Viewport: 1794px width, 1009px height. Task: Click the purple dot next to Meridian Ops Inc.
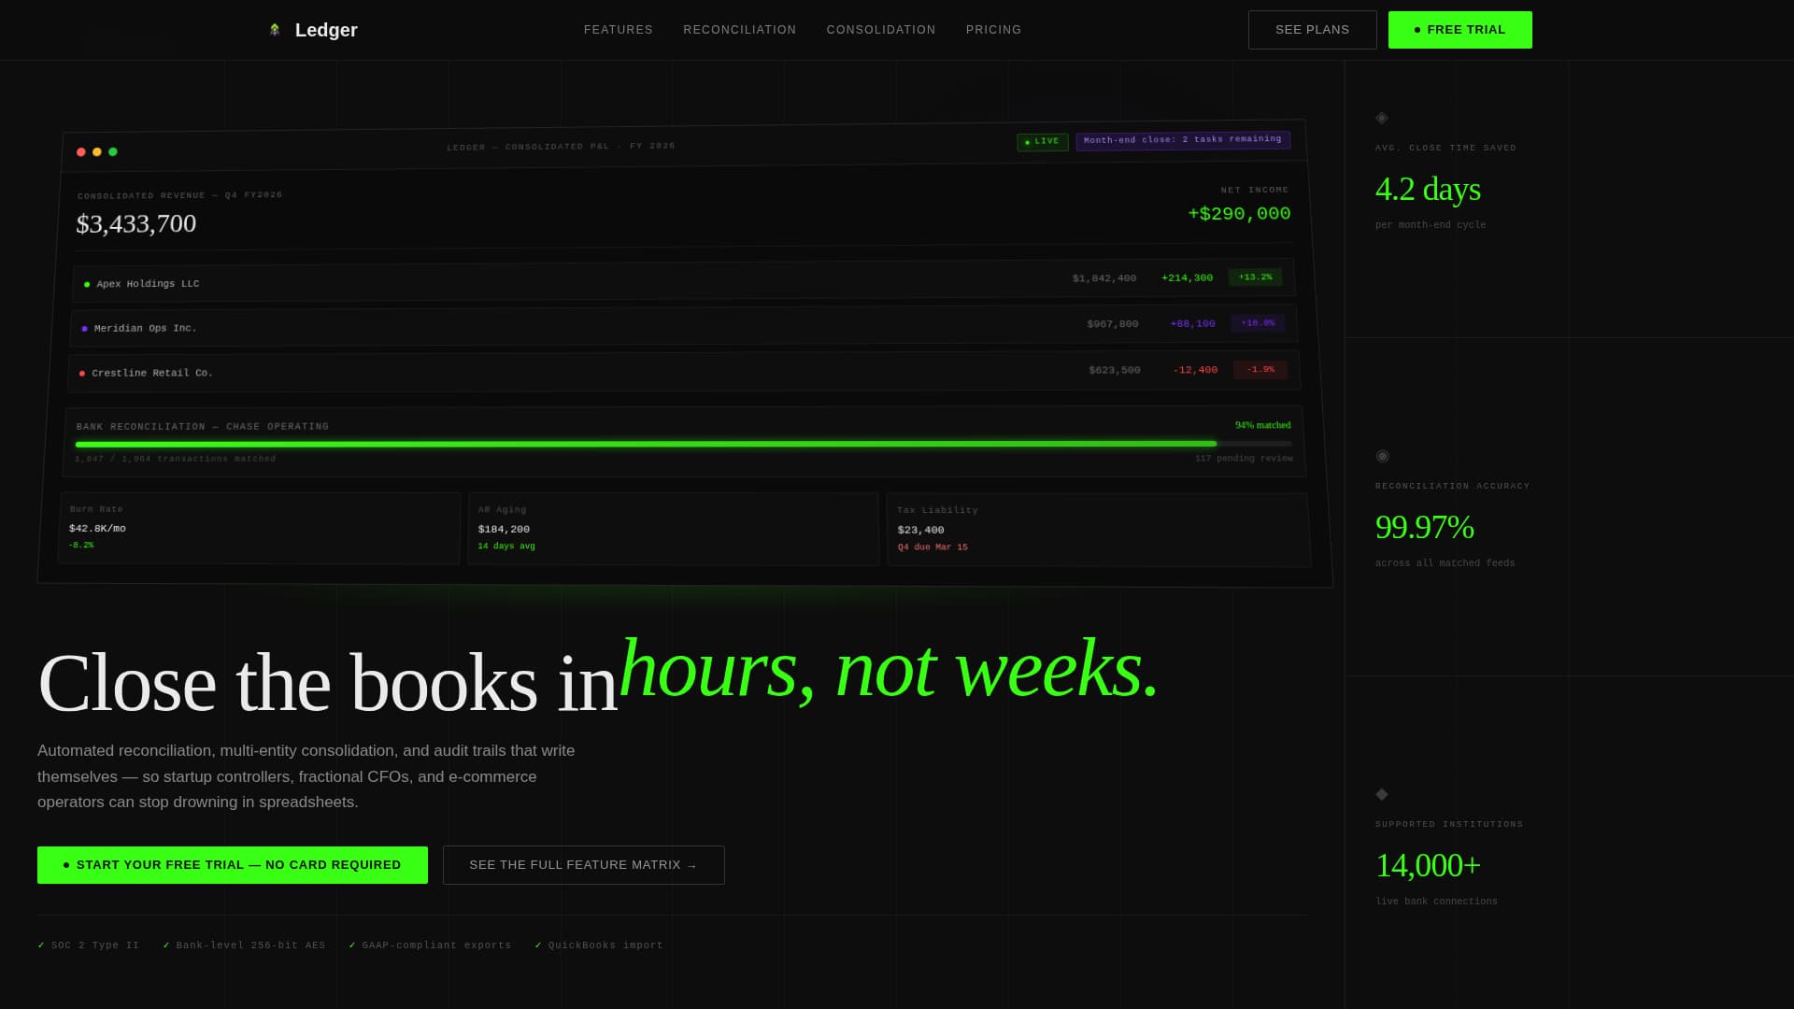click(x=84, y=329)
